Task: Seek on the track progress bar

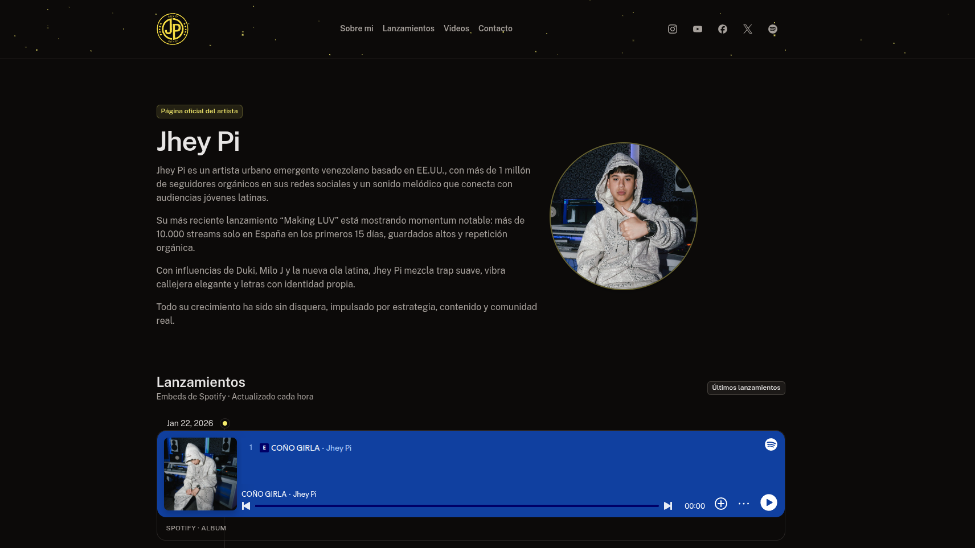Action: (456, 506)
